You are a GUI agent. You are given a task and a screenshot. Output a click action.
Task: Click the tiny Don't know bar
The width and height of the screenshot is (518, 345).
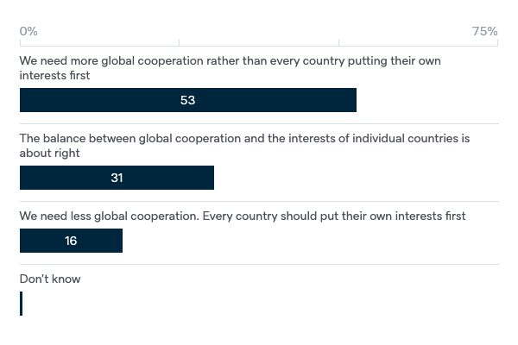pyautogui.click(x=21, y=304)
